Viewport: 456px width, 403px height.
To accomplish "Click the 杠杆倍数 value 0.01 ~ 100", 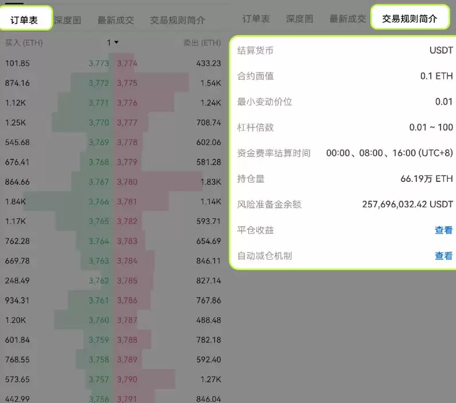I will (x=431, y=127).
